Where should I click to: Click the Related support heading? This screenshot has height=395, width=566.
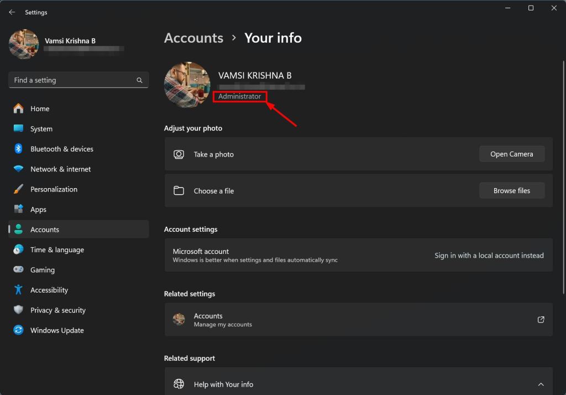(190, 358)
